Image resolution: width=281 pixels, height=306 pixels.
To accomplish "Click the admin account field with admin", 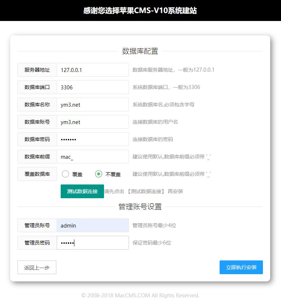I will click(92, 225).
